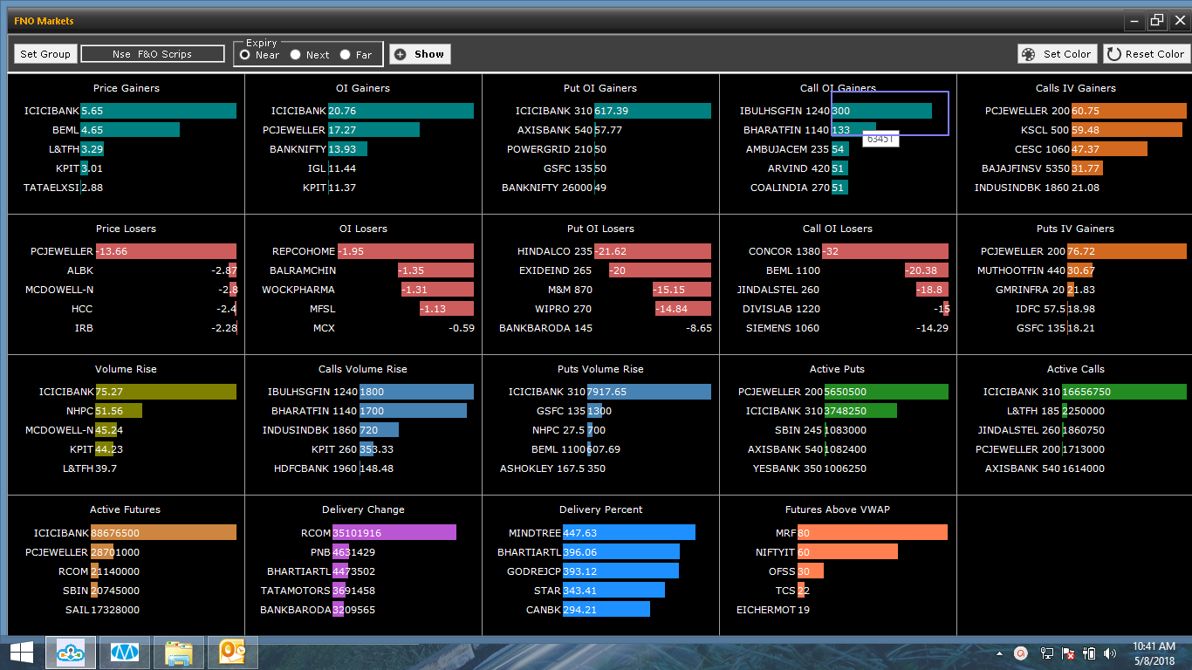Viewport: 1192px width, 670px height.
Task: Select the BHARATFIN 1140 bar in Calls Volume Rise
Action: [413, 411]
